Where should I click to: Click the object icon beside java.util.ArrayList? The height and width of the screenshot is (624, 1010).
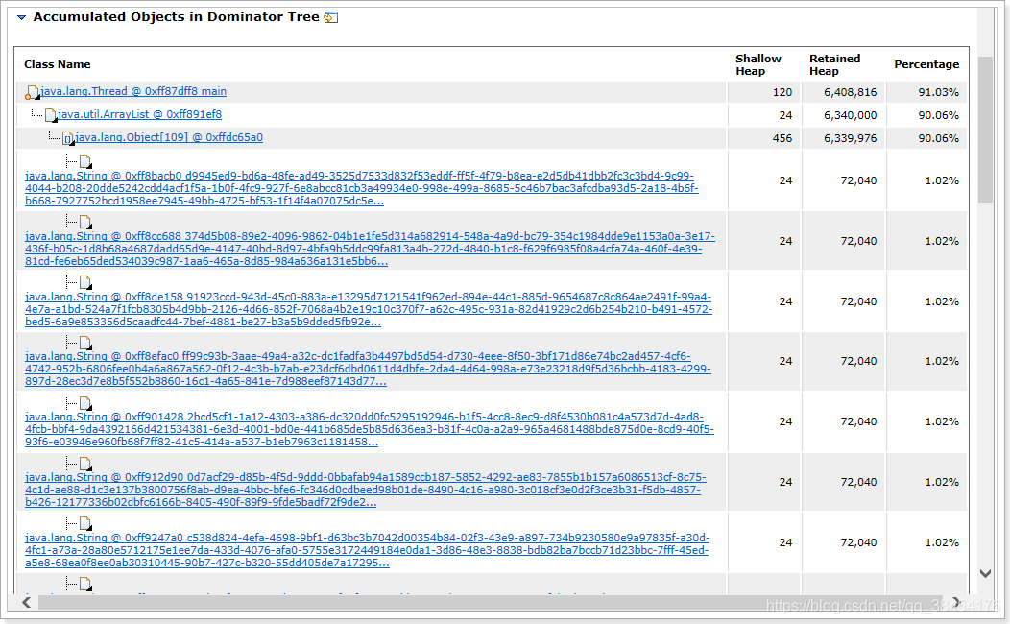click(50, 116)
